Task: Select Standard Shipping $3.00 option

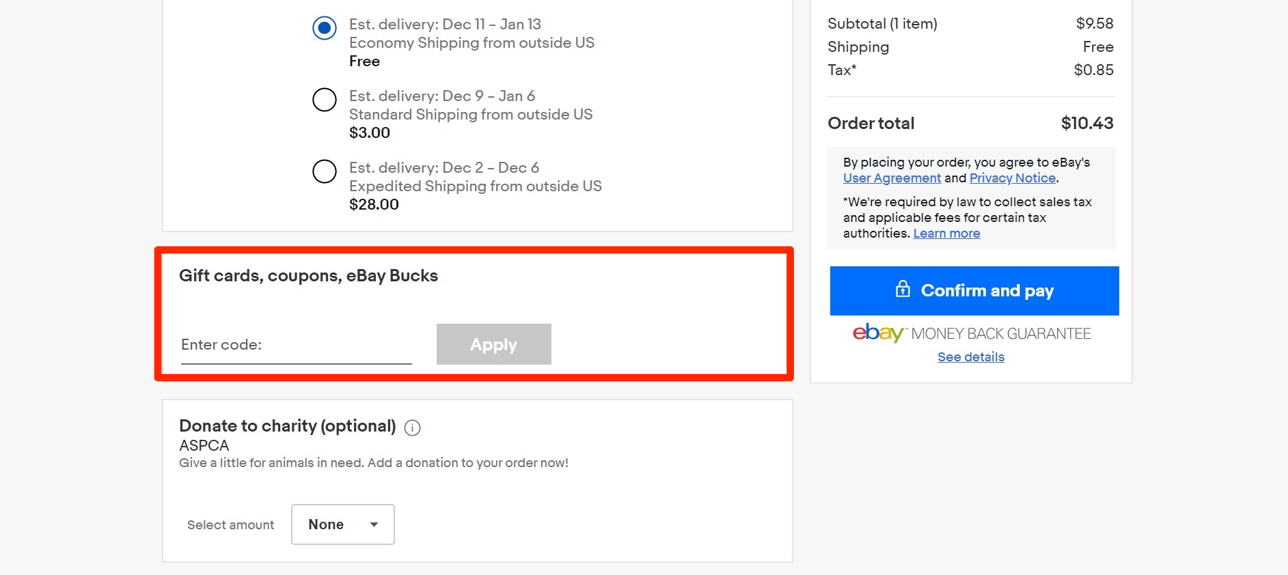Action: 325,100
